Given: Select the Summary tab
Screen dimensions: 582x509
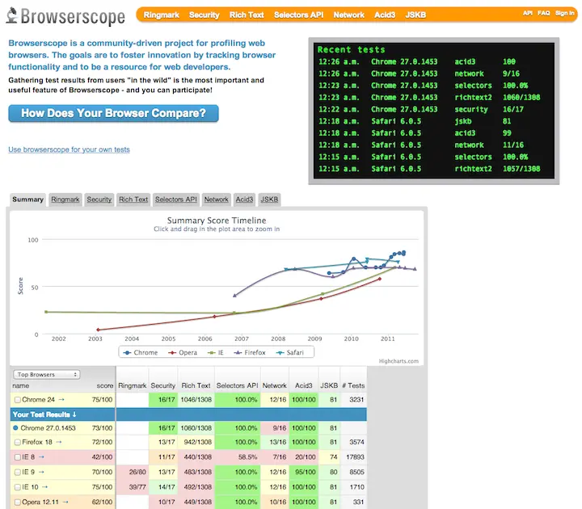Looking at the screenshot, I should 27,200.
